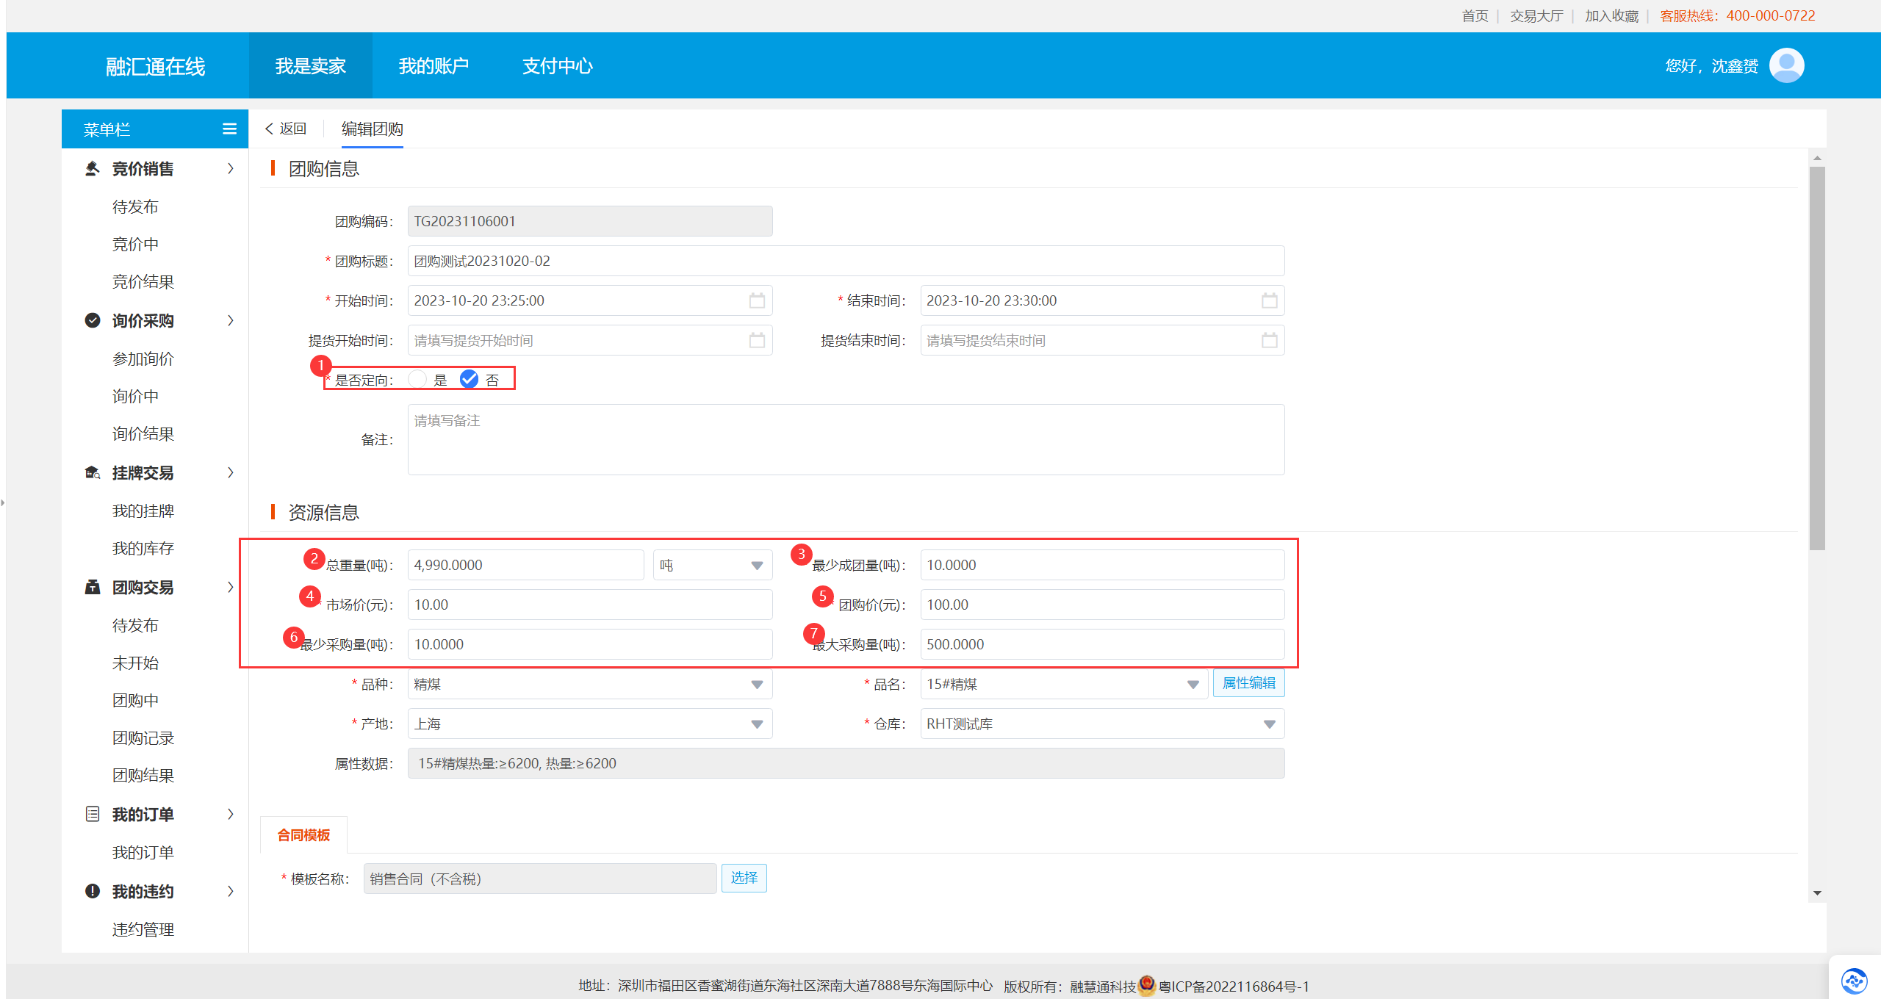Open the 品种 dropdown showing 精煤
This screenshot has width=1881, height=999.
(x=589, y=684)
